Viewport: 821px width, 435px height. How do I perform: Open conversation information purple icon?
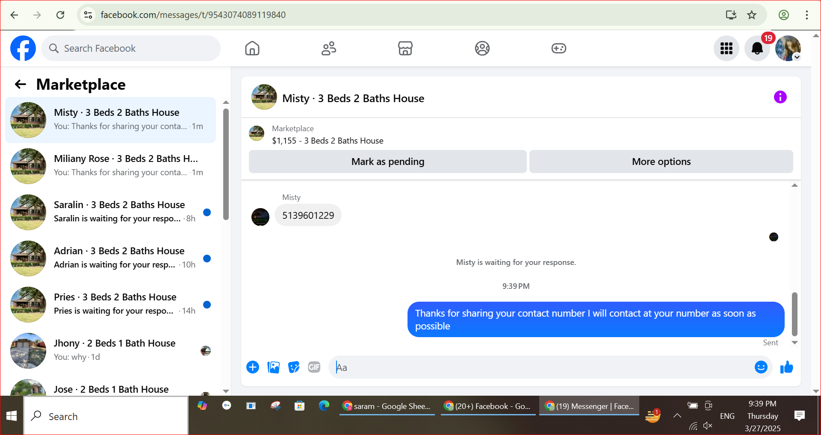780,97
